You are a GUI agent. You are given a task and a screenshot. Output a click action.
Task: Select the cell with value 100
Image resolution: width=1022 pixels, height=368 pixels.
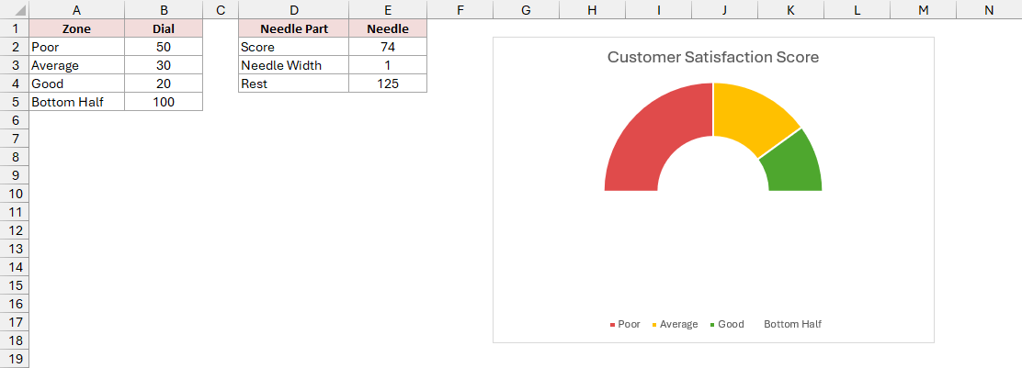pos(164,102)
